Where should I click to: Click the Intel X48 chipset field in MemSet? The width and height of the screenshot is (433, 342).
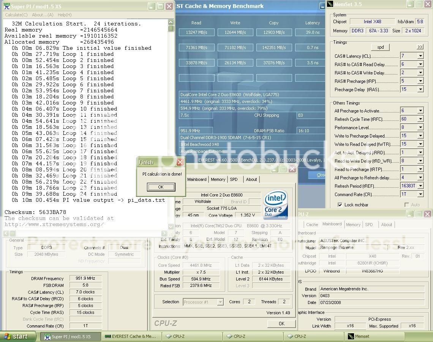pyautogui.click(x=372, y=22)
